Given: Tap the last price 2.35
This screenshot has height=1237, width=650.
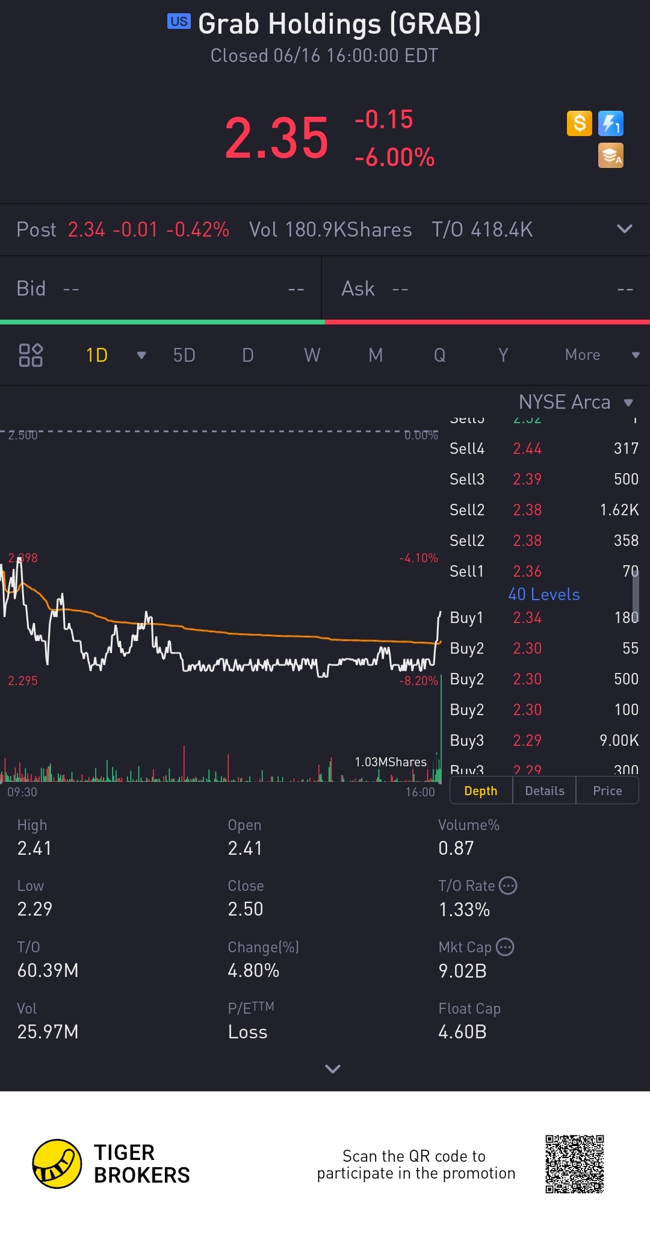Looking at the screenshot, I should click(277, 138).
